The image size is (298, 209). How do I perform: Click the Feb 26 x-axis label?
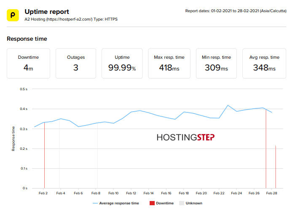(x=254, y=193)
